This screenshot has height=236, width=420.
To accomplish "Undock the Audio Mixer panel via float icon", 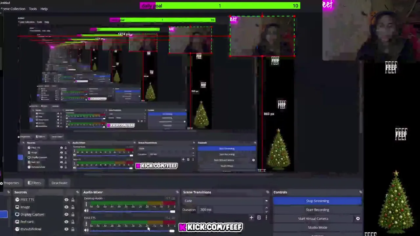I will [x=177, y=192].
